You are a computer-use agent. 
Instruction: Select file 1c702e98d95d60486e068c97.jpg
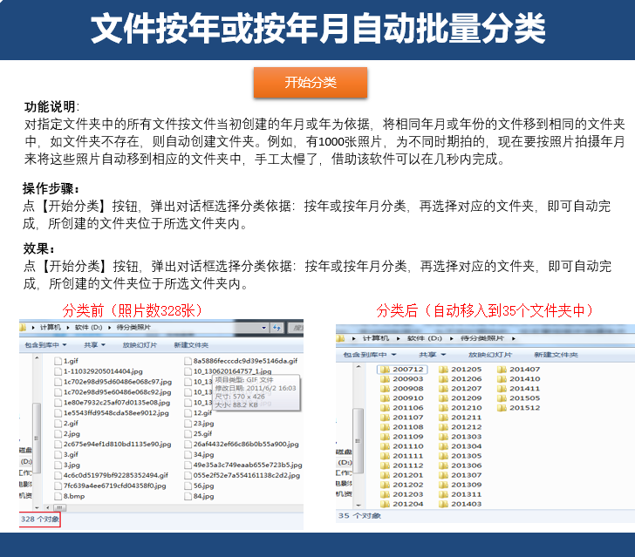tap(118, 382)
